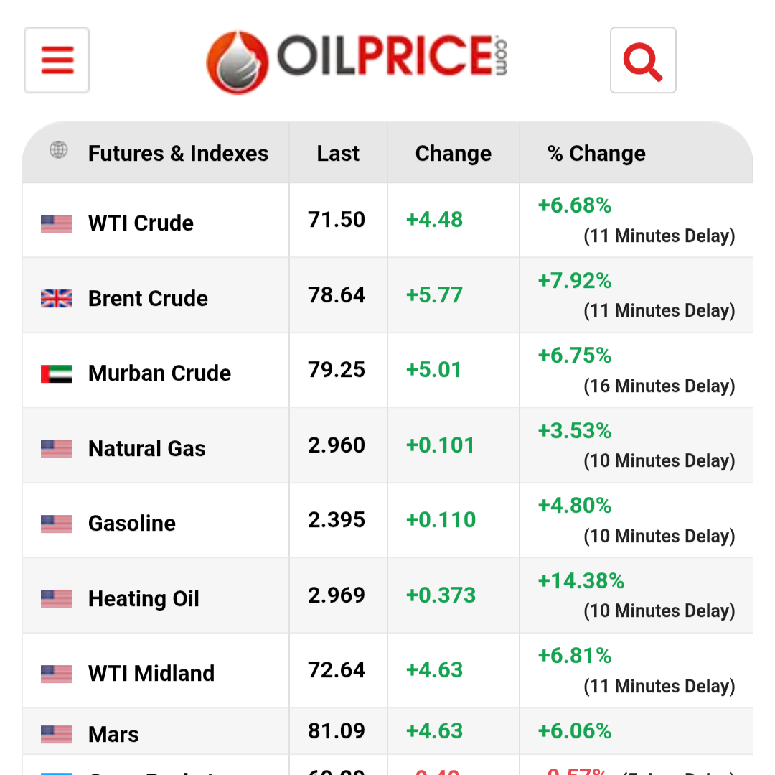Click the Futures & Indexes column header
775x775 pixels.
[x=178, y=154]
